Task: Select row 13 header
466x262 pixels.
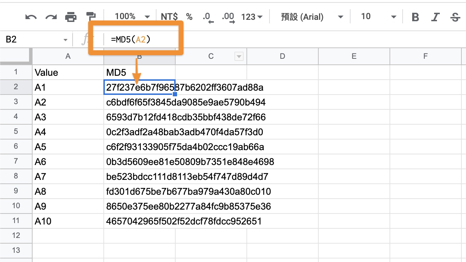Action: tap(16, 251)
